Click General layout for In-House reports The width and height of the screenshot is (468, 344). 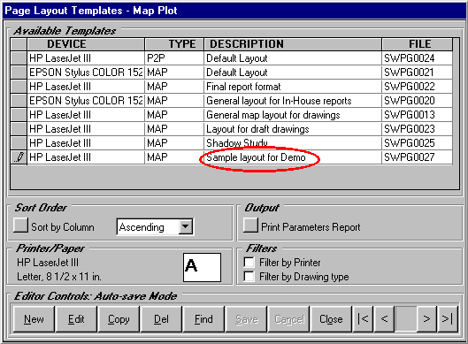tap(293, 101)
